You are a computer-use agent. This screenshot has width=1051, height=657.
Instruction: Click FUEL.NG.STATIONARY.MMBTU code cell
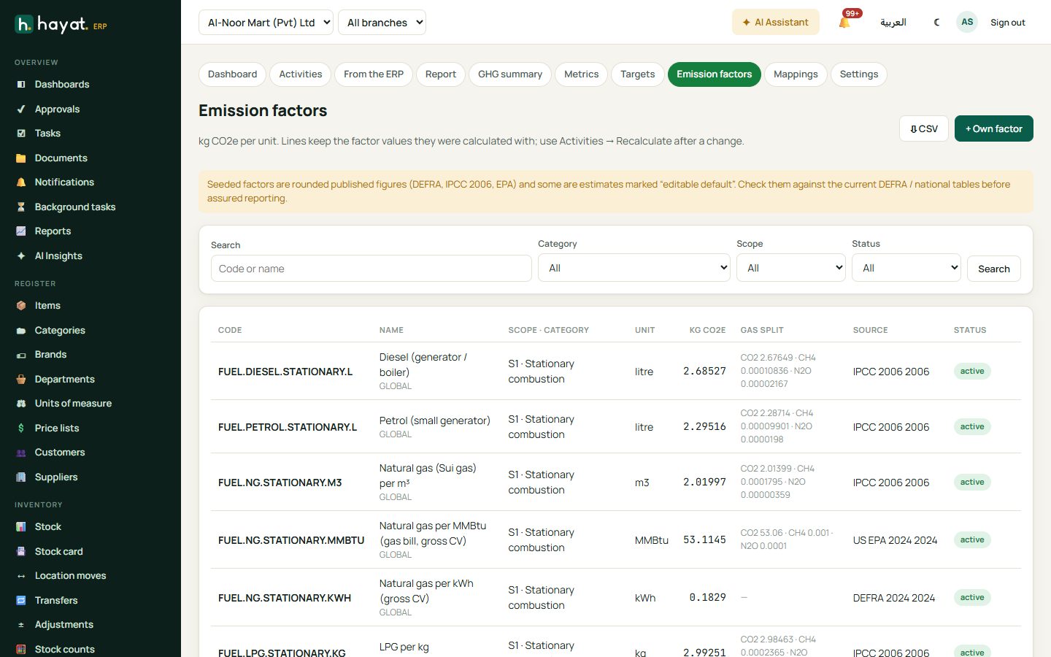291,540
